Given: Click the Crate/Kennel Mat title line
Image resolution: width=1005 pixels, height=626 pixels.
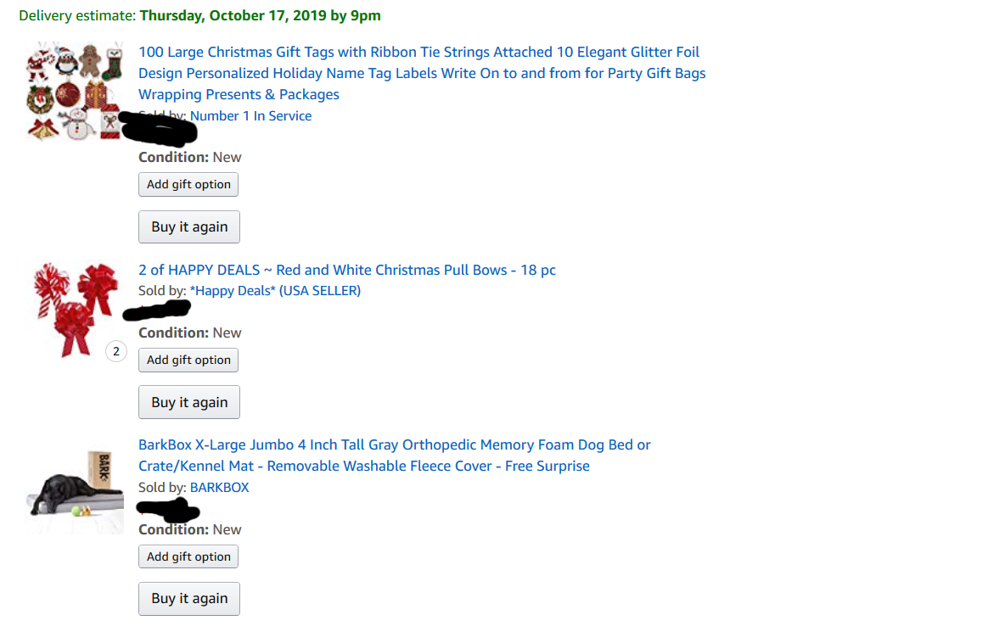Looking at the screenshot, I should tap(364, 466).
